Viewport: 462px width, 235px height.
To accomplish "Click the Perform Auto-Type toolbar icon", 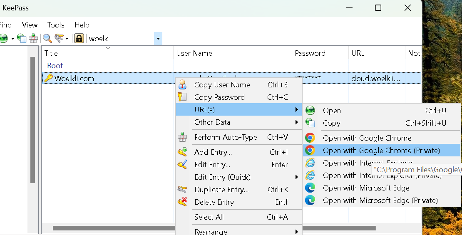I will click(33, 38).
